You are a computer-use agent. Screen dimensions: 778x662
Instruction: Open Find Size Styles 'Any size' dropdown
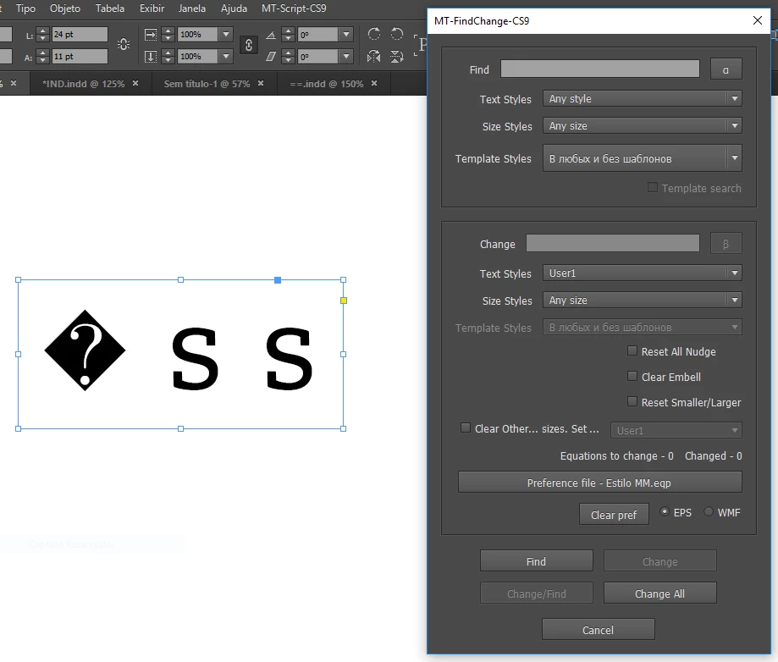(642, 125)
